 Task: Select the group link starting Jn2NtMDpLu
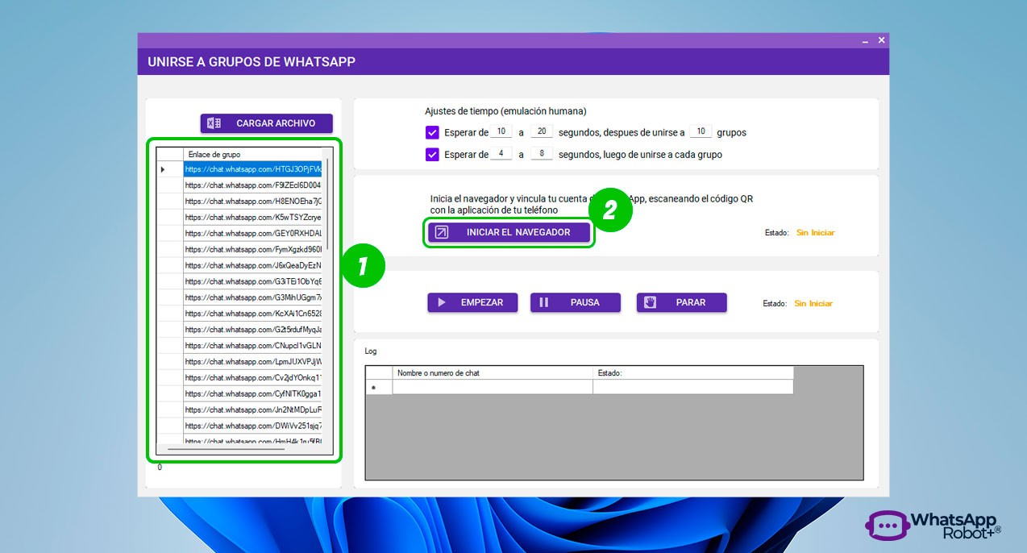(252, 410)
